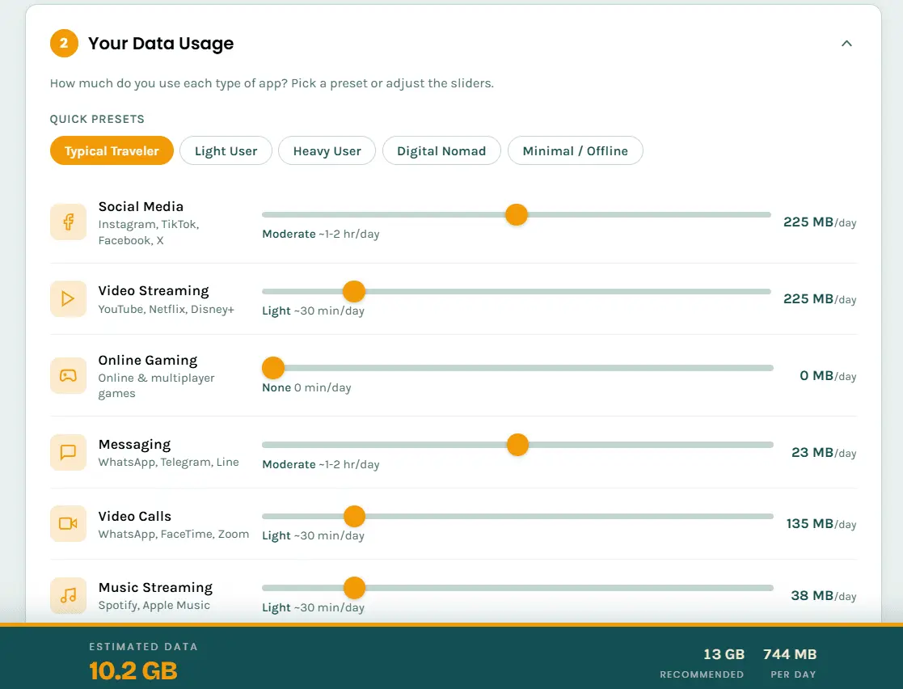Viewport: 903px width, 689px height.
Task: Select the Minimal / Offline preset
Action: 576,151
